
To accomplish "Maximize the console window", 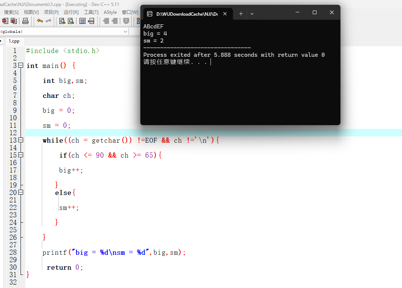I will [x=315, y=12].
